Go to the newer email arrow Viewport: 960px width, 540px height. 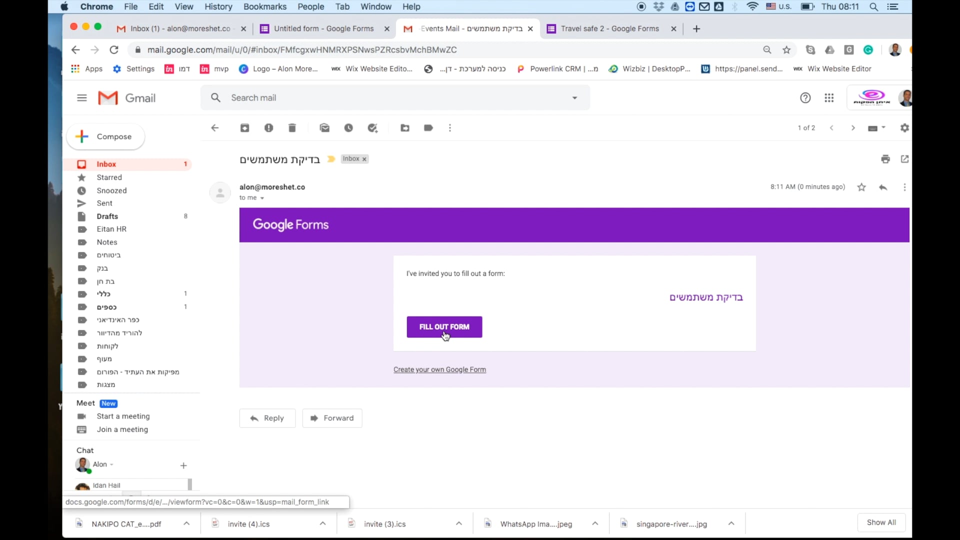[x=832, y=128]
